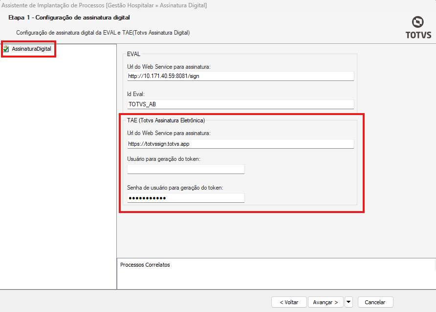Click the 'Id Eval:' label
This screenshot has height=312, width=436.
[x=137, y=94]
